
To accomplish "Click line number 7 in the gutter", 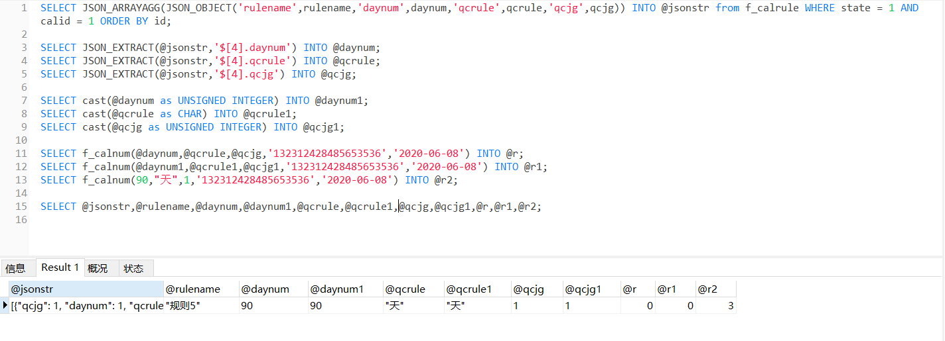I will (x=24, y=101).
